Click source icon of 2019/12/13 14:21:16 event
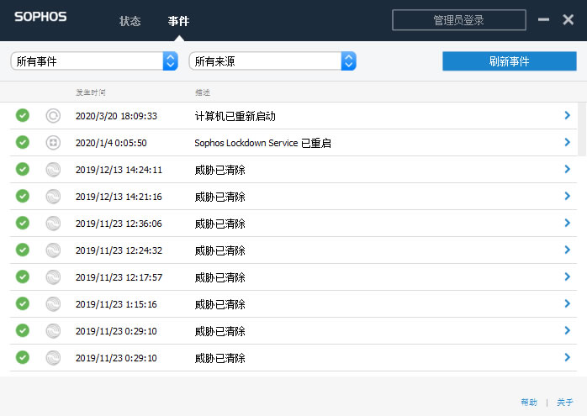Screen dimensions: 587x416 (x=53, y=197)
